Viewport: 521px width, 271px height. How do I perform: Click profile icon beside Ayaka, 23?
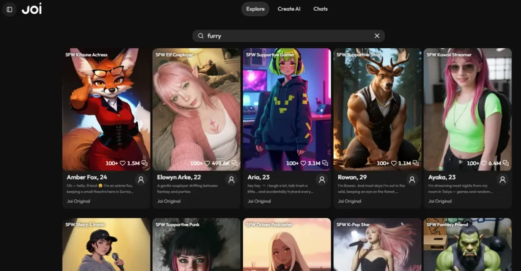pyautogui.click(x=502, y=179)
